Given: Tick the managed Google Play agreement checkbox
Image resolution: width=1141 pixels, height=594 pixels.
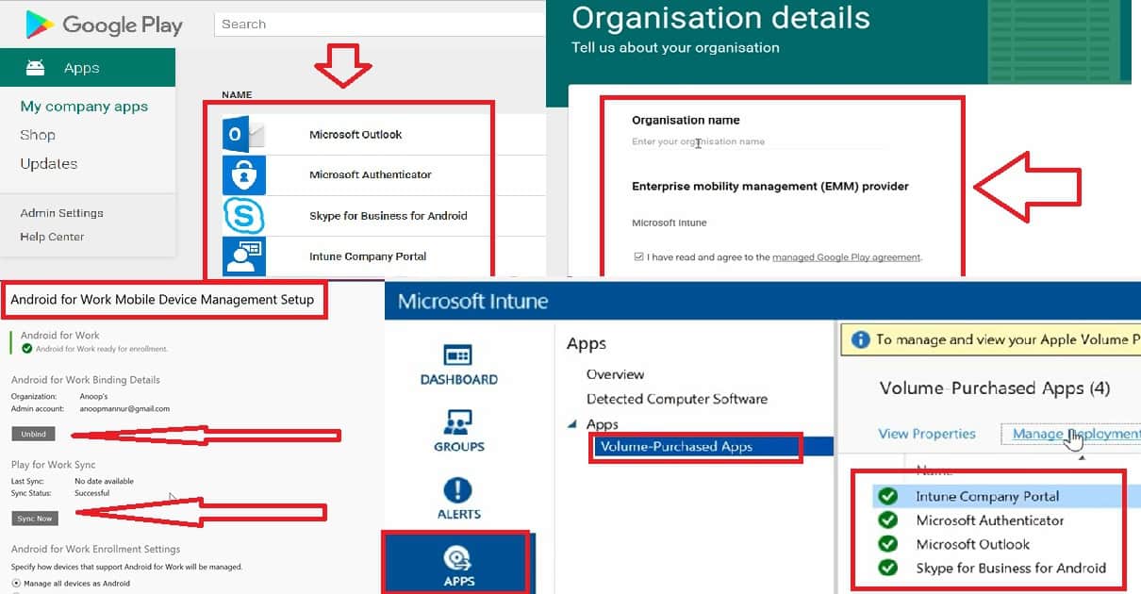Looking at the screenshot, I should [x=638, y=256].
